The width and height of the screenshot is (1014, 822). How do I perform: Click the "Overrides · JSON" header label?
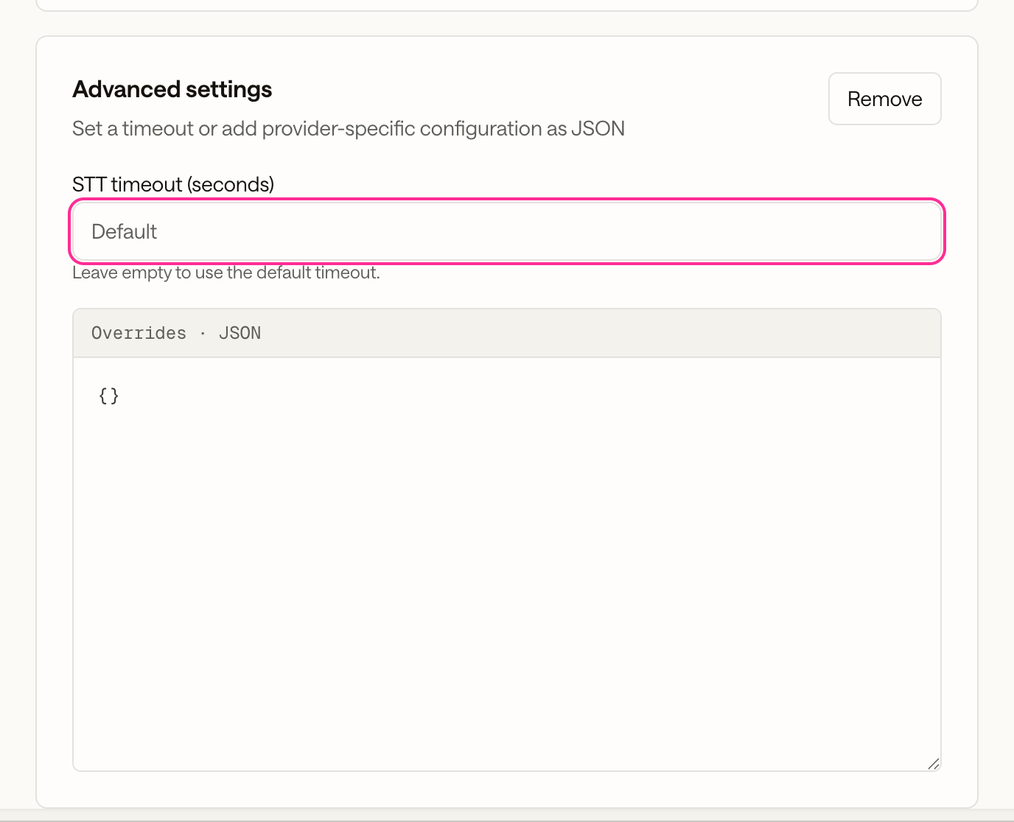176,333
